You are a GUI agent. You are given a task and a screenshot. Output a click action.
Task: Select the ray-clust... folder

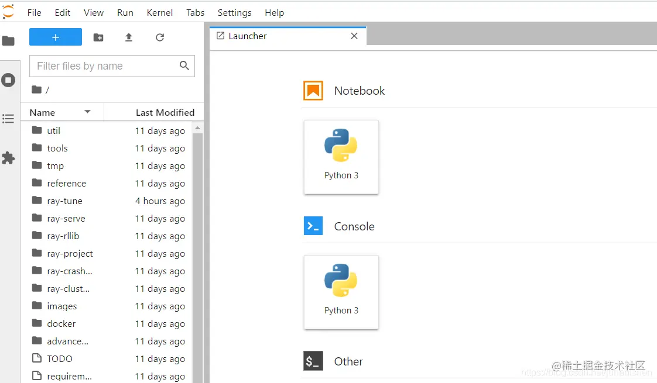pos(107,289)
